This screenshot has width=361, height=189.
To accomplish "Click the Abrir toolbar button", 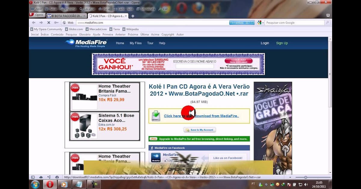I will (36, 9).
